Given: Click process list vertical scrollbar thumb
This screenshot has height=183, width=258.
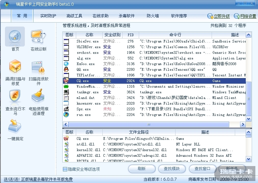Looking at the screenshot, I should click(248, 99).
